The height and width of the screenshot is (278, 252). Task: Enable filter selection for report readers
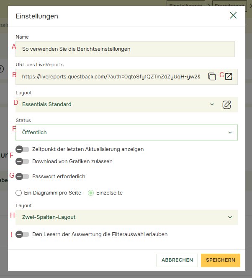(23, 234)
